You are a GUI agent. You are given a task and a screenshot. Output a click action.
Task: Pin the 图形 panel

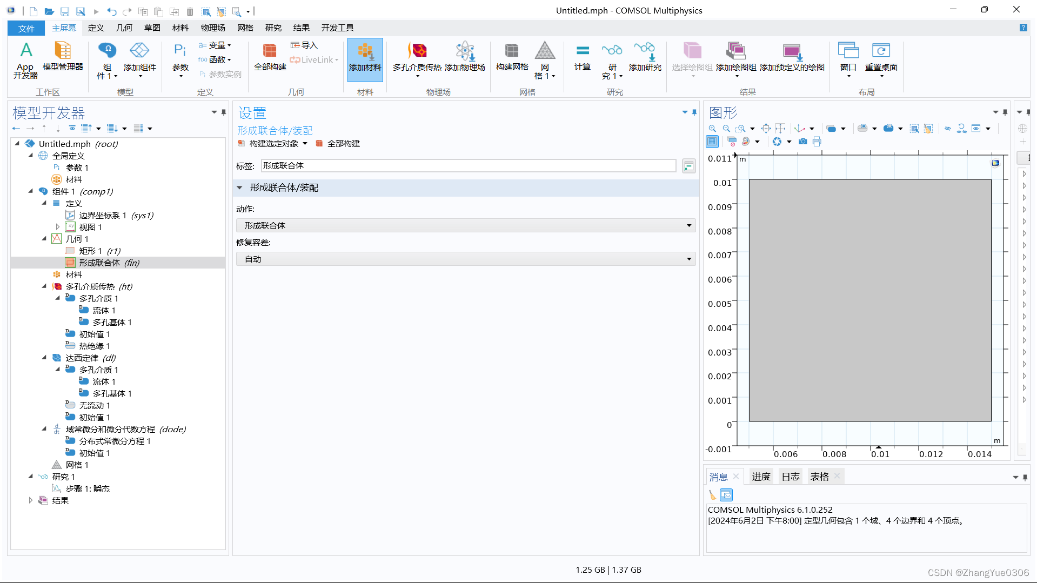click(x=1005, y=112)
